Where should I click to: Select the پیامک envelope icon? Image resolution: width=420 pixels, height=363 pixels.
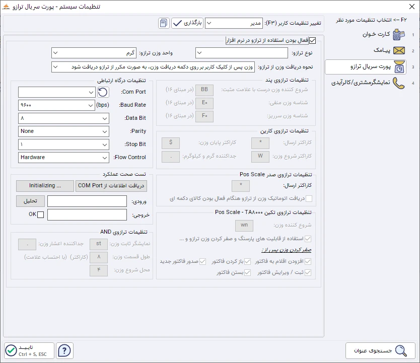399,50
